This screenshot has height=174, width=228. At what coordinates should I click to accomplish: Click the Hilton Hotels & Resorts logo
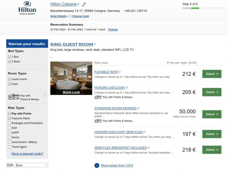[27, 8]
